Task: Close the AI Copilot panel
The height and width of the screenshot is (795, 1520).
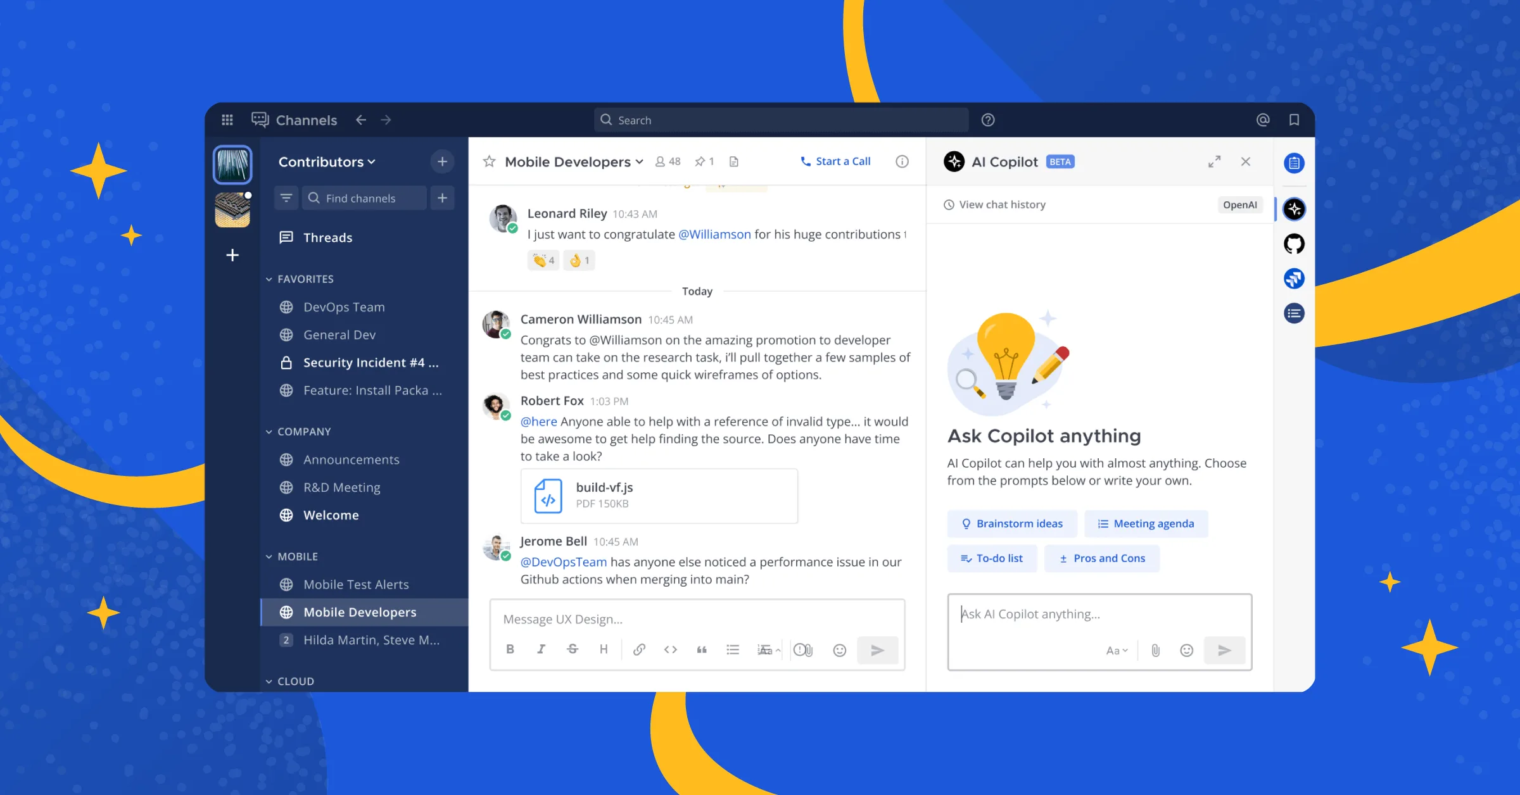Action: click(1246, 161)
